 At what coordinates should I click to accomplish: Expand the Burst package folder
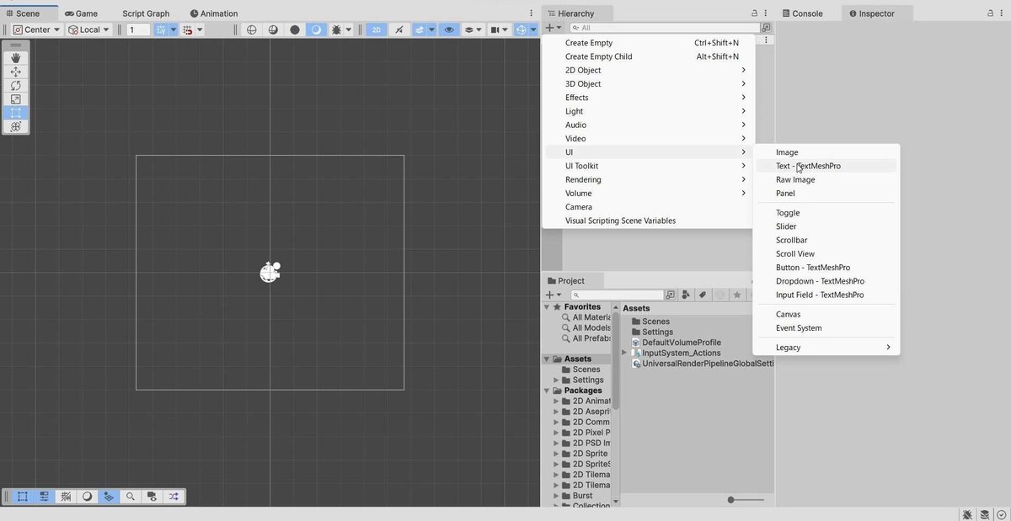557,496
